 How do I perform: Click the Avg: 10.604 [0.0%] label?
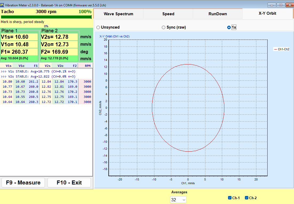click(x=14, y=58)
